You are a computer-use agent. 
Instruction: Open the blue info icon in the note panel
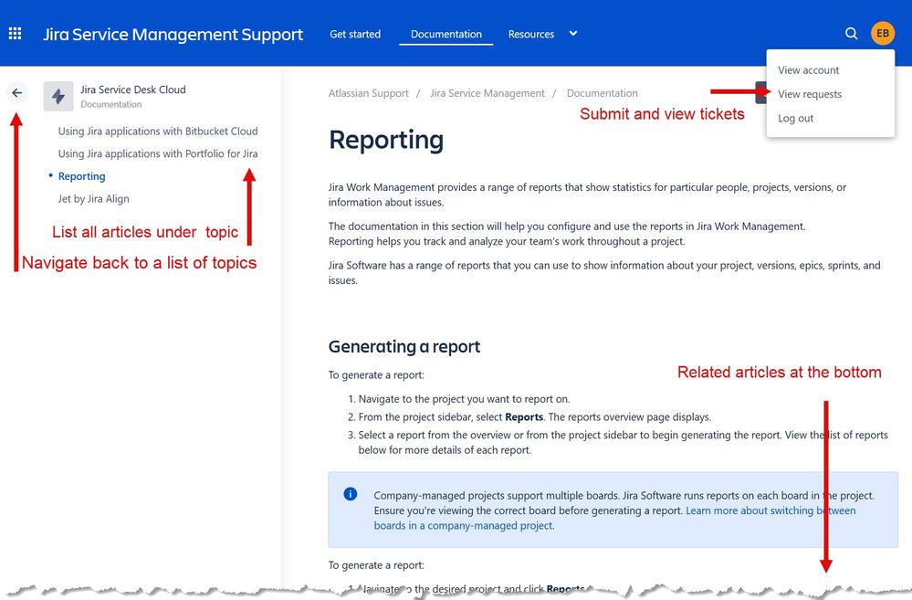tap(351, 494)
